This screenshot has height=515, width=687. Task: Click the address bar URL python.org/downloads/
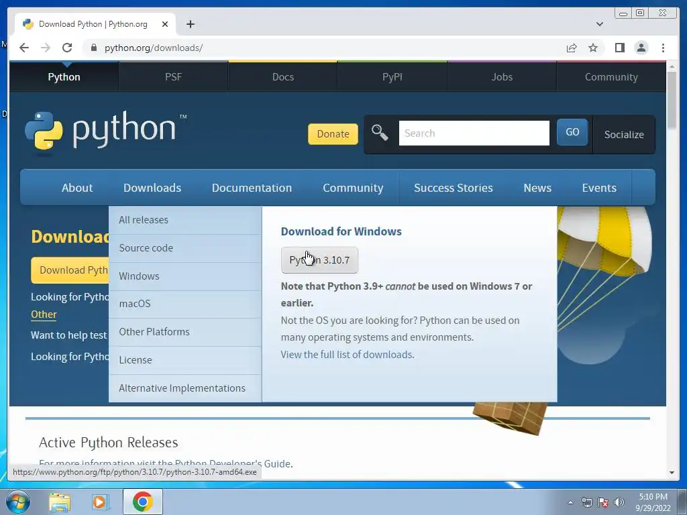154,48
